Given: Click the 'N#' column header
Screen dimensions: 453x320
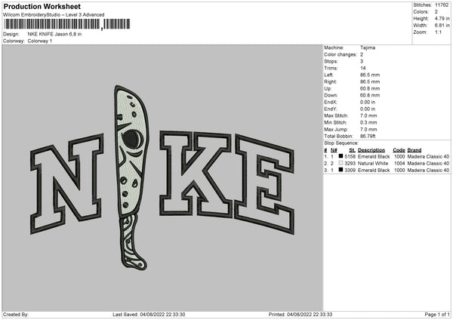Looking at the screenshot, I should pyautogui.click(x=334, y=150).
